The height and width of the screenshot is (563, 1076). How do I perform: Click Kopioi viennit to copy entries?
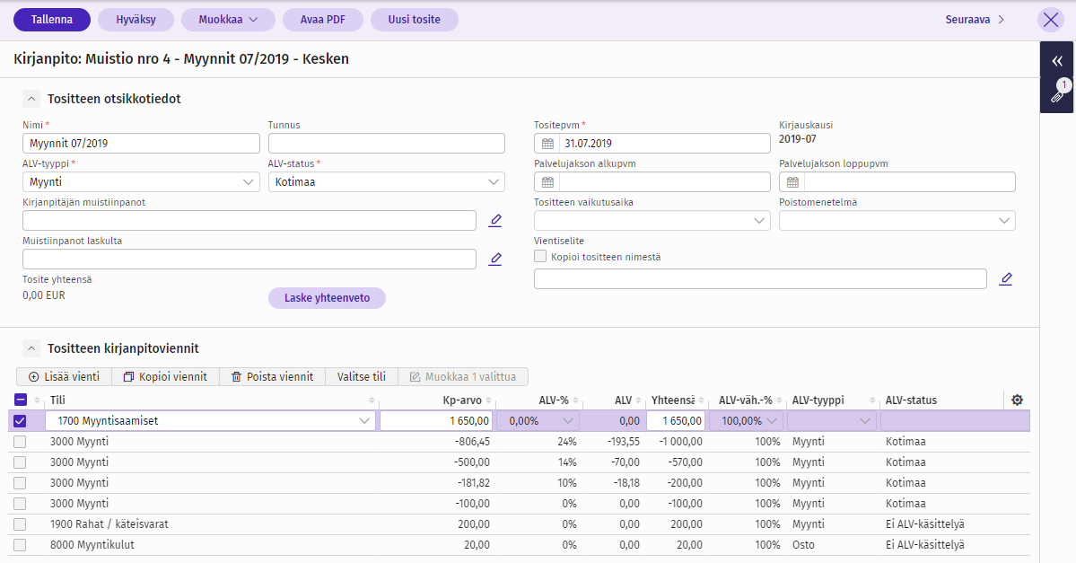(x=165, y=376)
